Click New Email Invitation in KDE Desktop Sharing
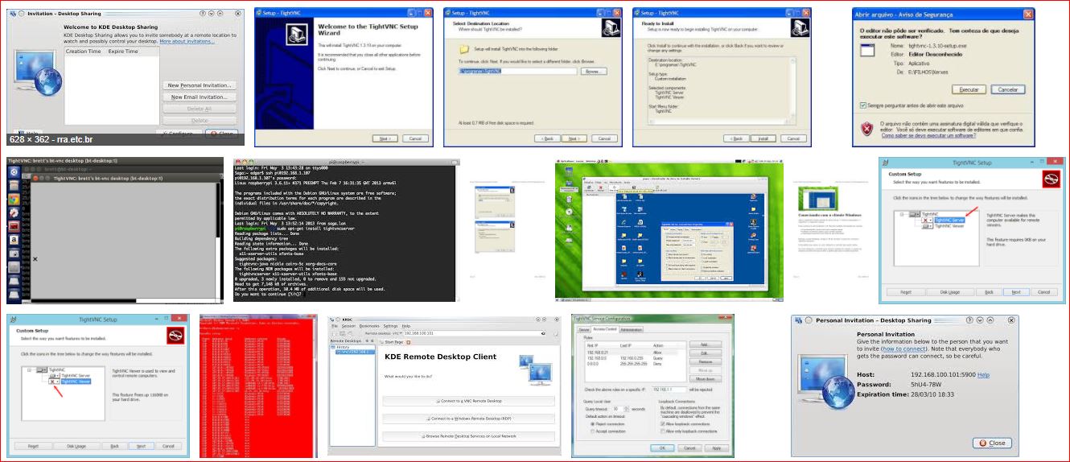This screenshot has width=1070, height=462. coord(199,97)
